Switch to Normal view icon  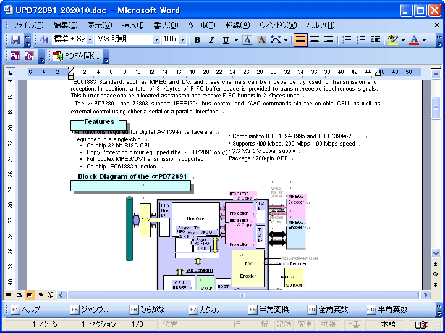(x=9, y=295)
